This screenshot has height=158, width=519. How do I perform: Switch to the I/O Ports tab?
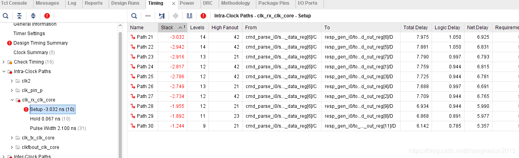[307, 3]
